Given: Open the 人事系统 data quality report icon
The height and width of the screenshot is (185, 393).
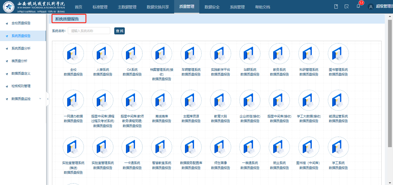Looking at the screenshot, I should point(103,54).
